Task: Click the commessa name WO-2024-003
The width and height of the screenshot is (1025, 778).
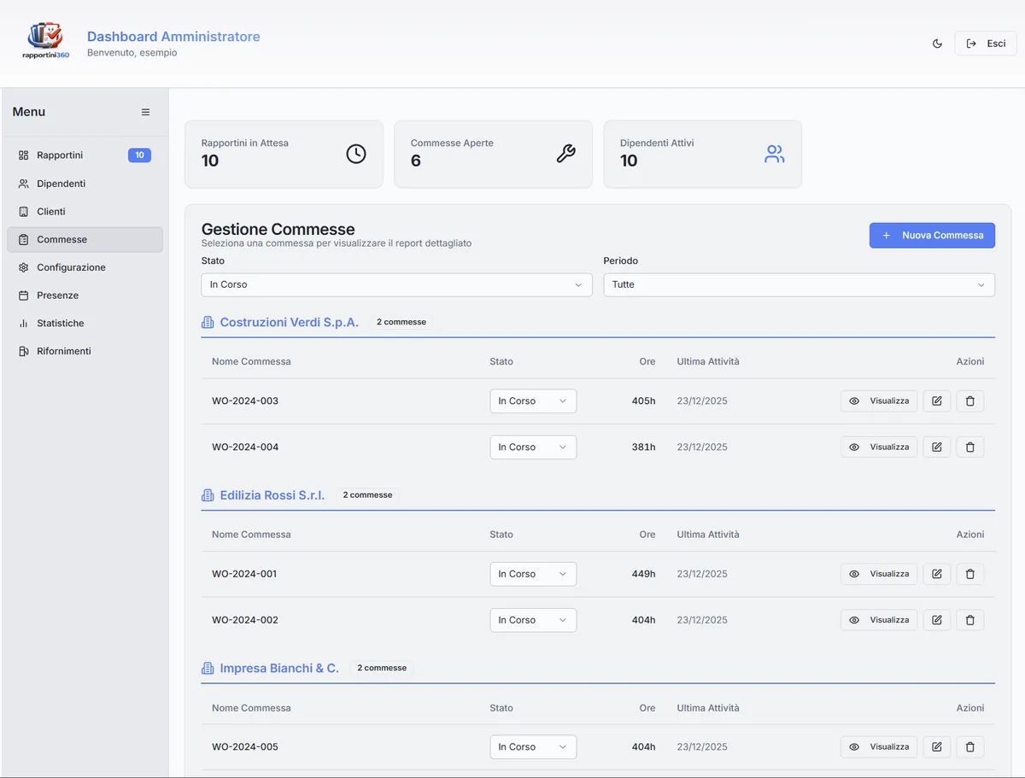Action: (x=245, y=401)
